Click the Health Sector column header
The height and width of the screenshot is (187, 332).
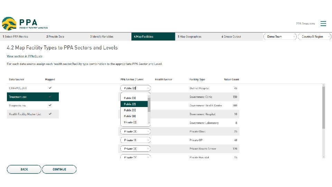[164, 80]
